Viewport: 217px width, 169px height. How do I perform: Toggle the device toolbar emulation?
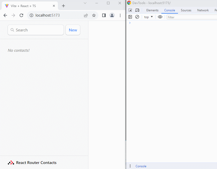point(137,10)
